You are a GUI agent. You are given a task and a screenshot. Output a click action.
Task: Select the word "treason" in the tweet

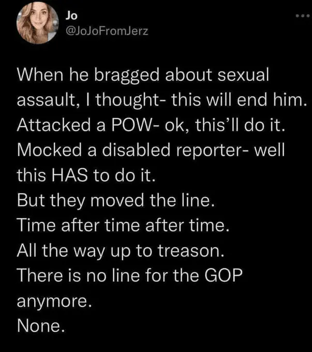[191, 250]
